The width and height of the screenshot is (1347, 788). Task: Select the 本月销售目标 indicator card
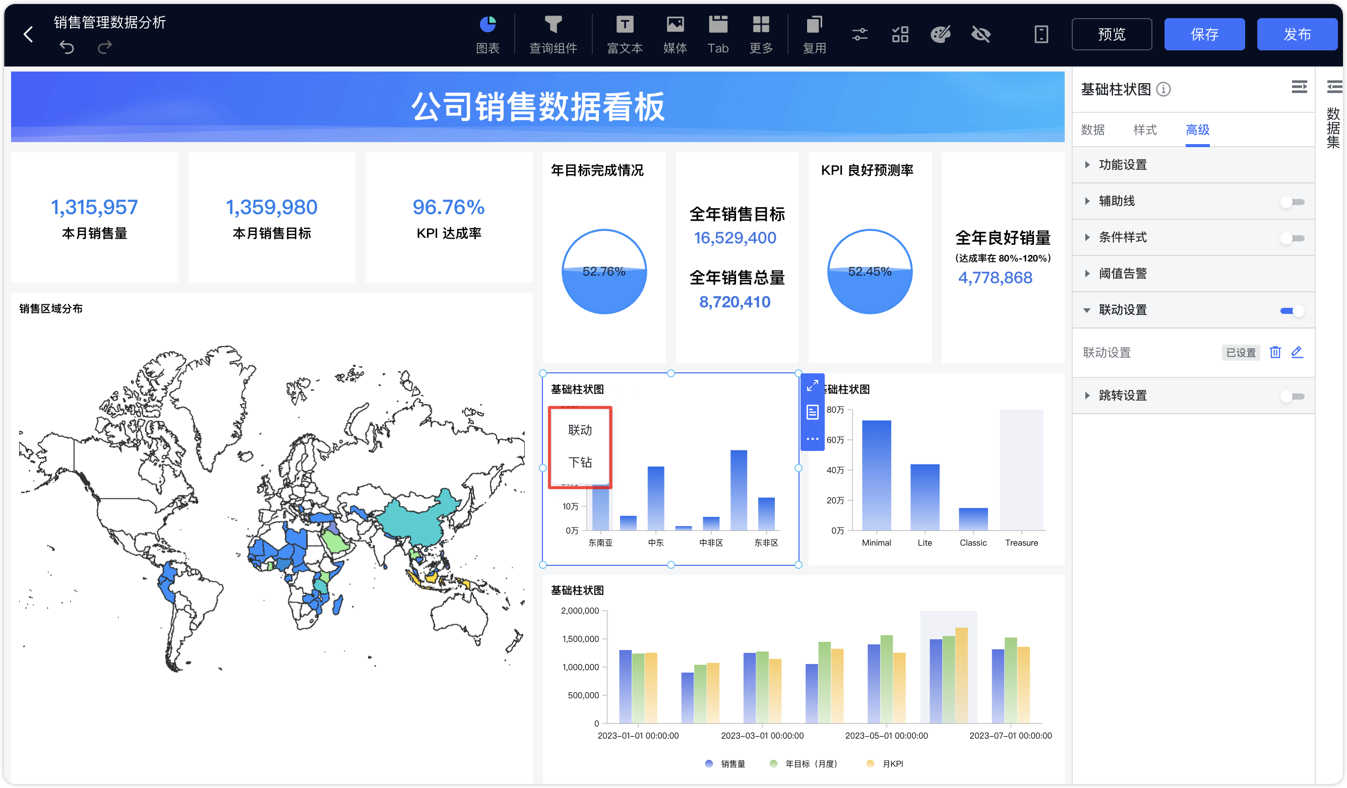[272, 218]
